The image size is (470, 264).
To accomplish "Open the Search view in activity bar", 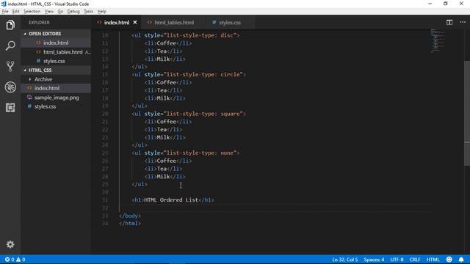I will point(10,45).
